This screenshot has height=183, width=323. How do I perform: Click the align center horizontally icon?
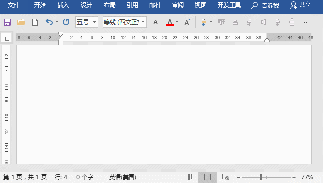[x=235, y=22]
